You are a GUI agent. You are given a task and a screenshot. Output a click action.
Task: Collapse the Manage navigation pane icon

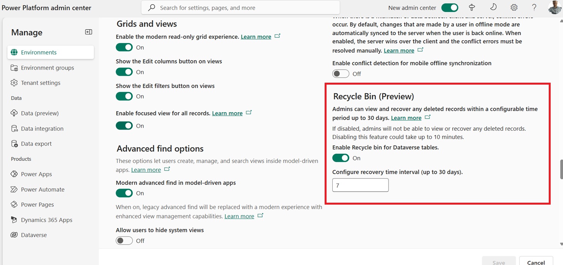click(x=89, y=32)
